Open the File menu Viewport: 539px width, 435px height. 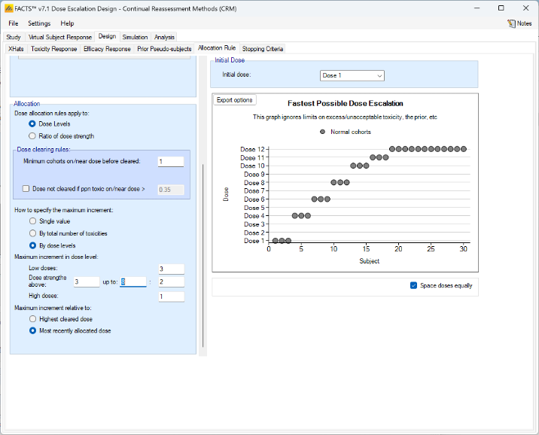14,23
